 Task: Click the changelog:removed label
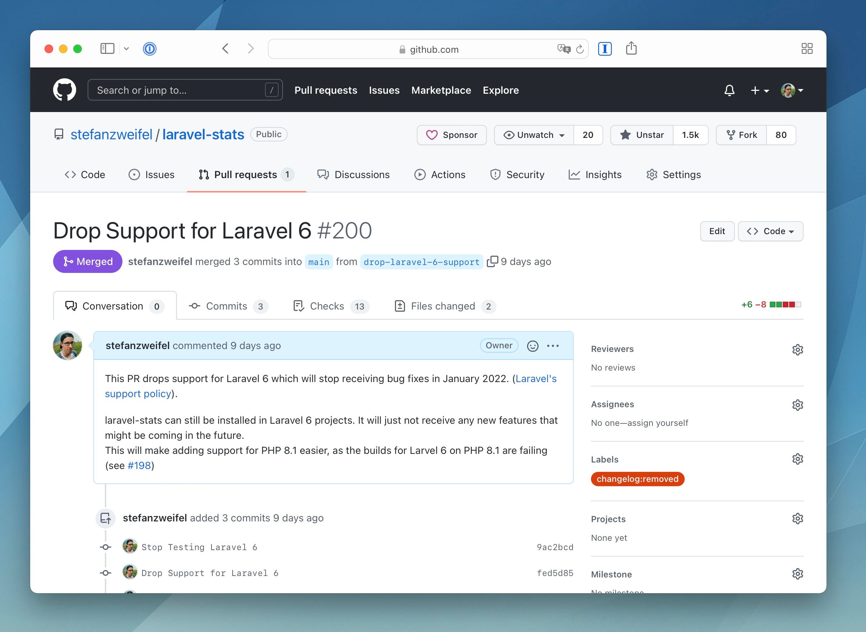pos(637,479)
